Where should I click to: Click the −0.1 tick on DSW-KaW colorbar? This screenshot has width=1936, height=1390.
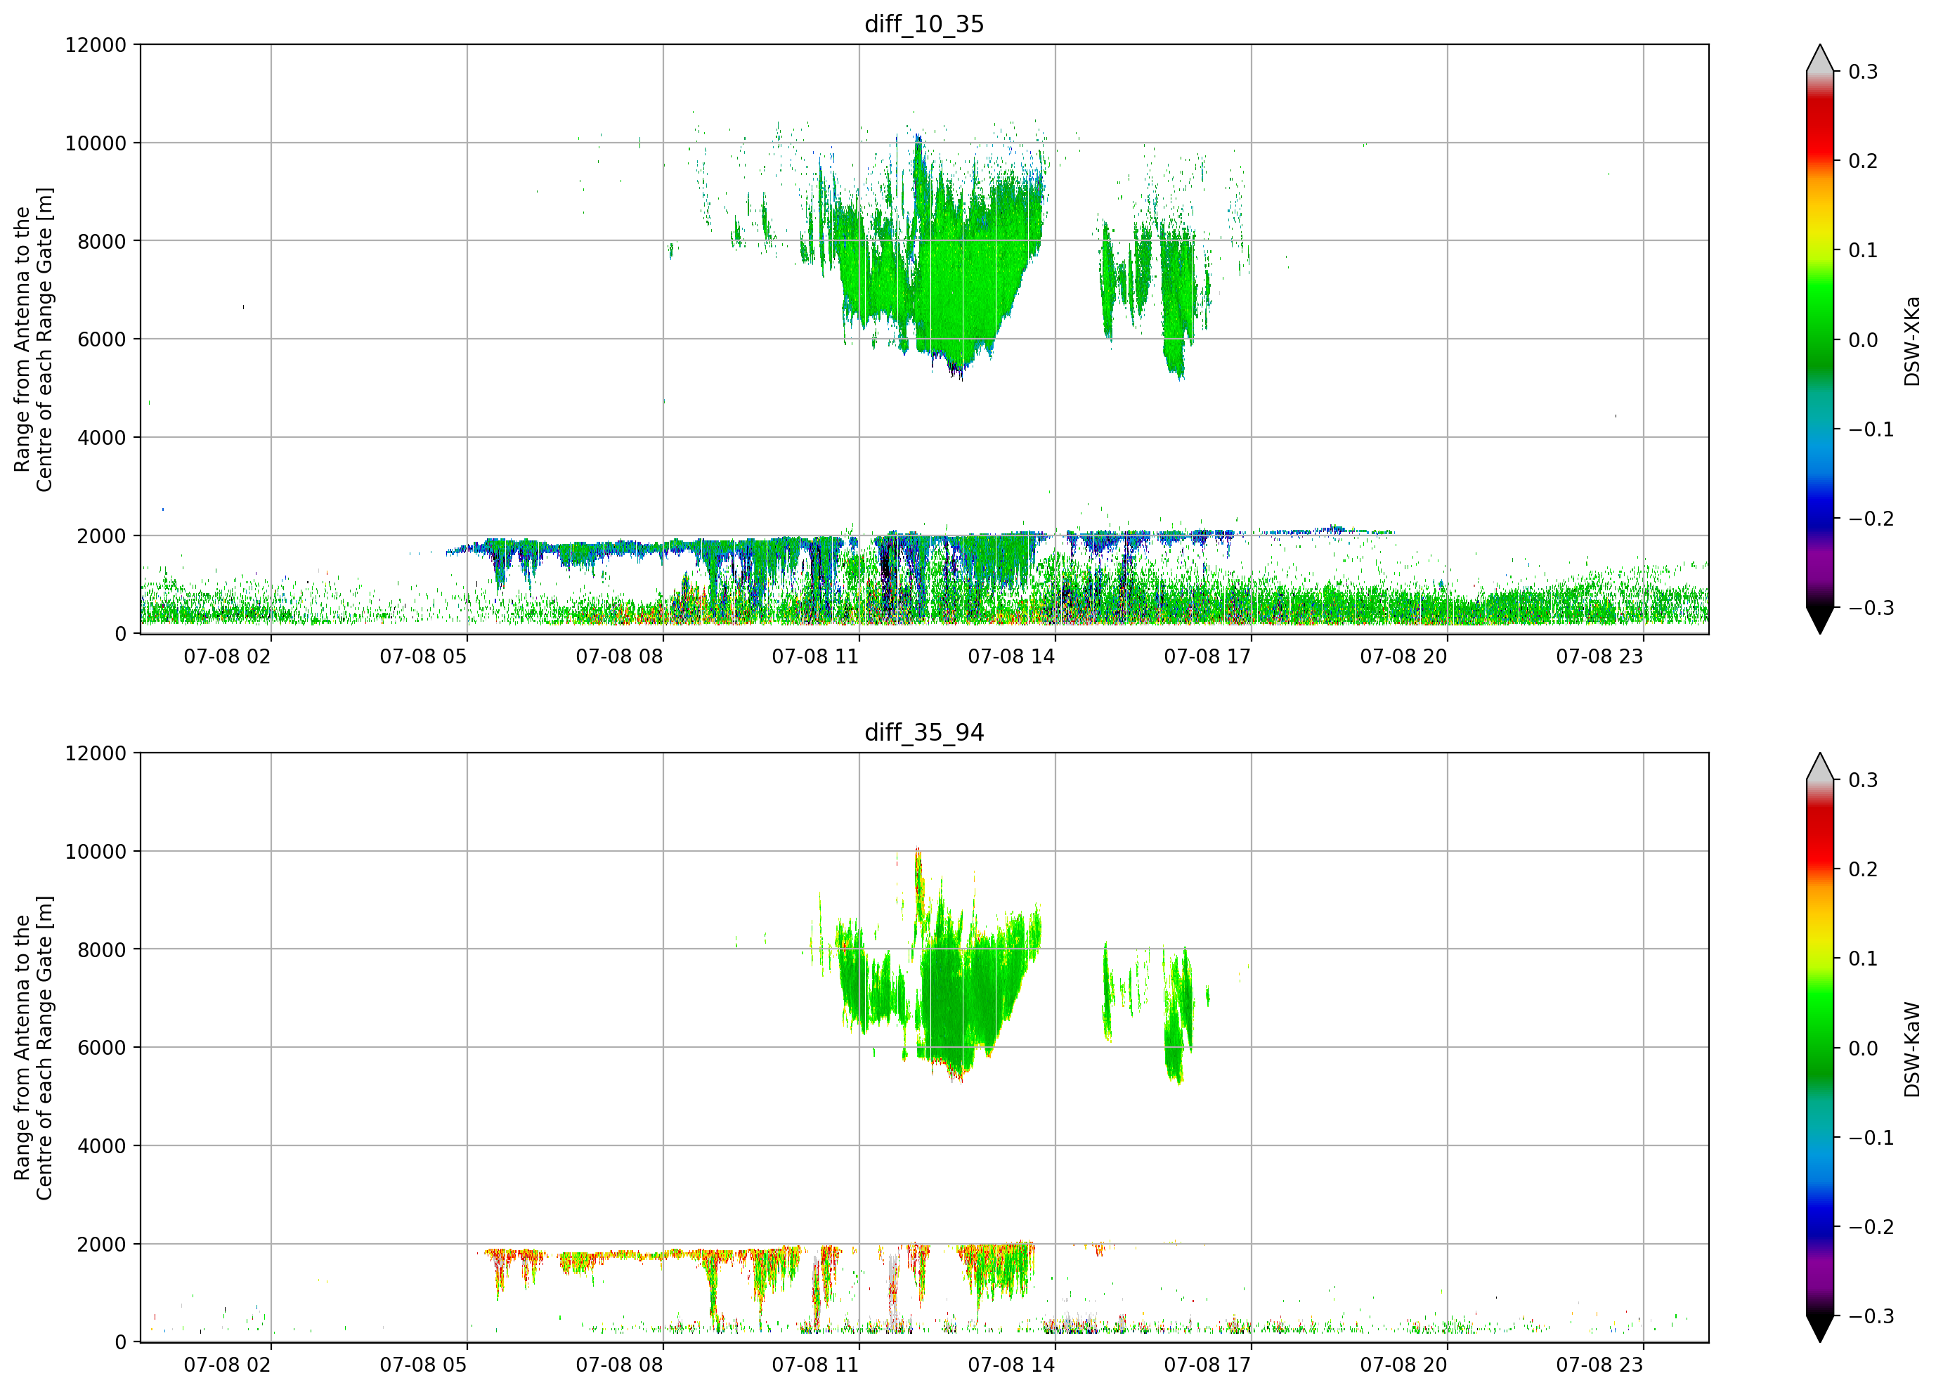1871,1138
